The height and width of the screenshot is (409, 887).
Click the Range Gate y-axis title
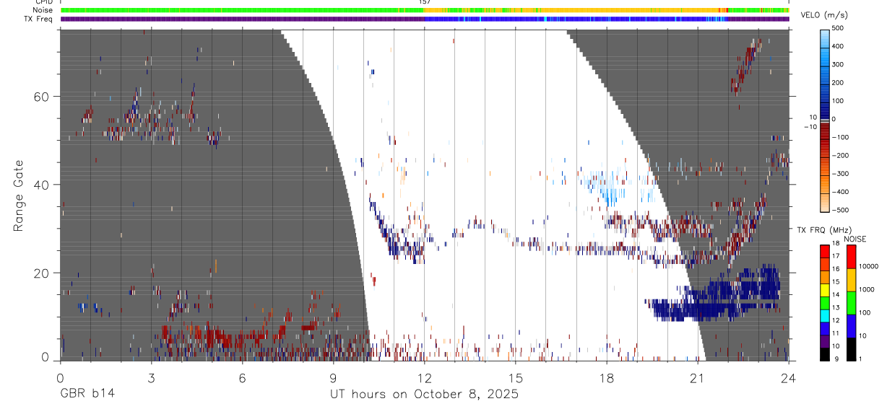pyautogui.click(x=18, y=196)
